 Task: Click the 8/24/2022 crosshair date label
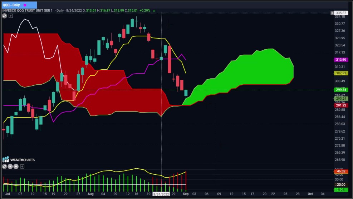[x=161, y=194]
